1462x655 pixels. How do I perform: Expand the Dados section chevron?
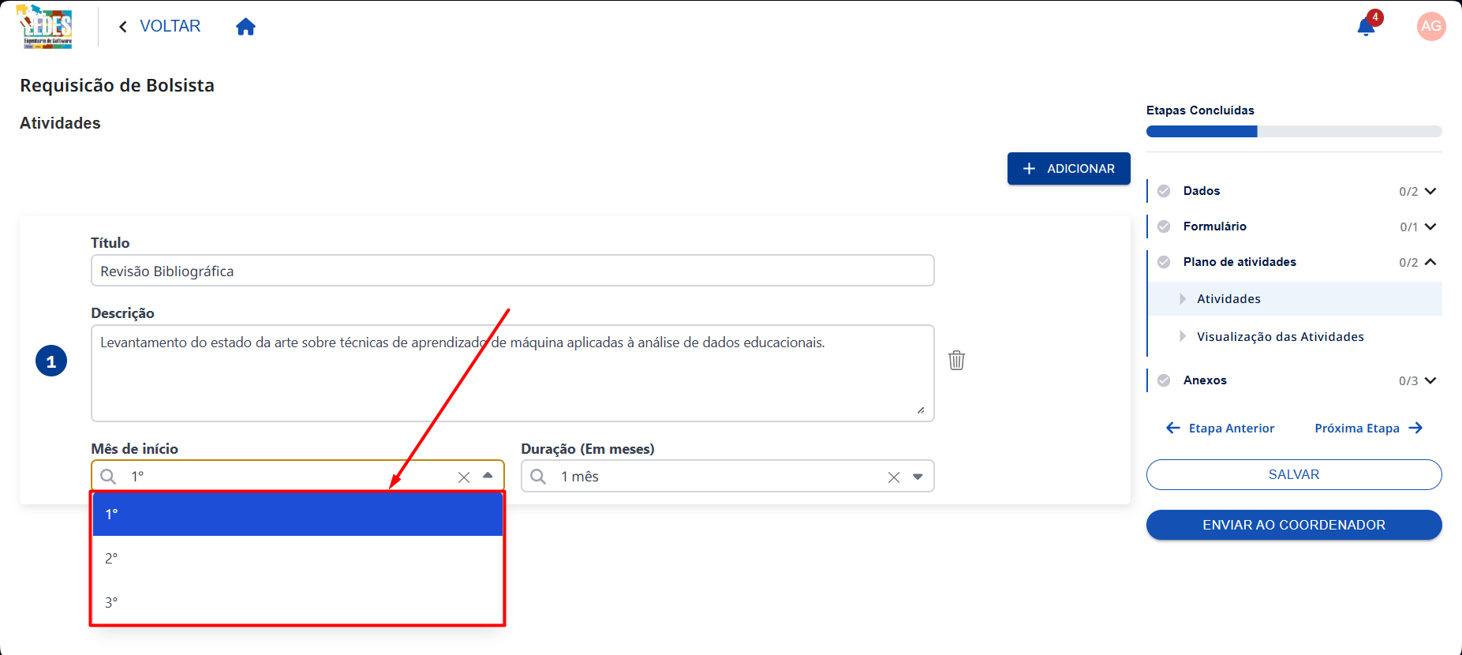1430,191
